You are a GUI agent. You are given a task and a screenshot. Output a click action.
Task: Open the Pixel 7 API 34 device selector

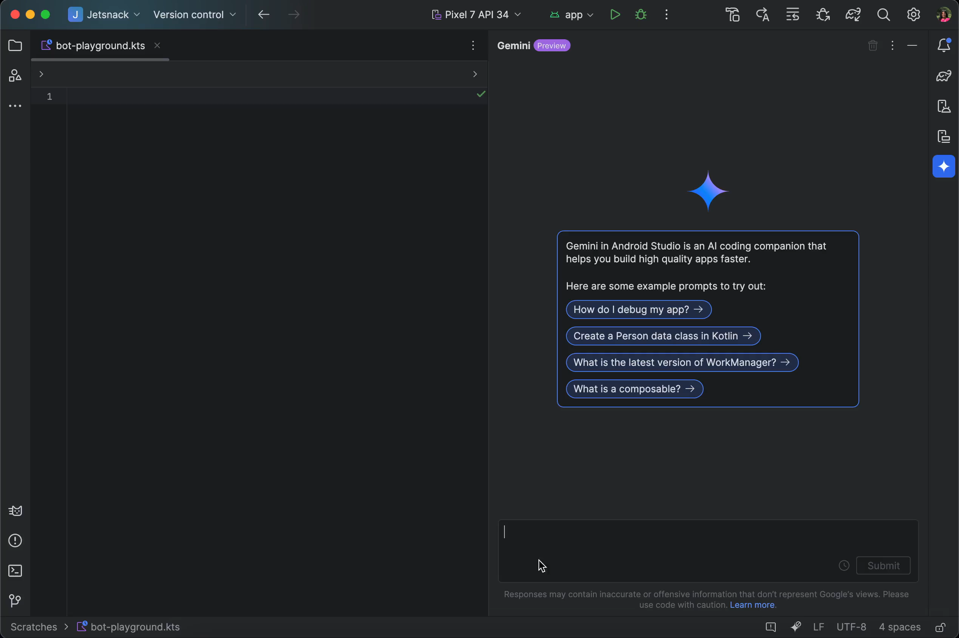pyautogui.click(x=476, y=15)
